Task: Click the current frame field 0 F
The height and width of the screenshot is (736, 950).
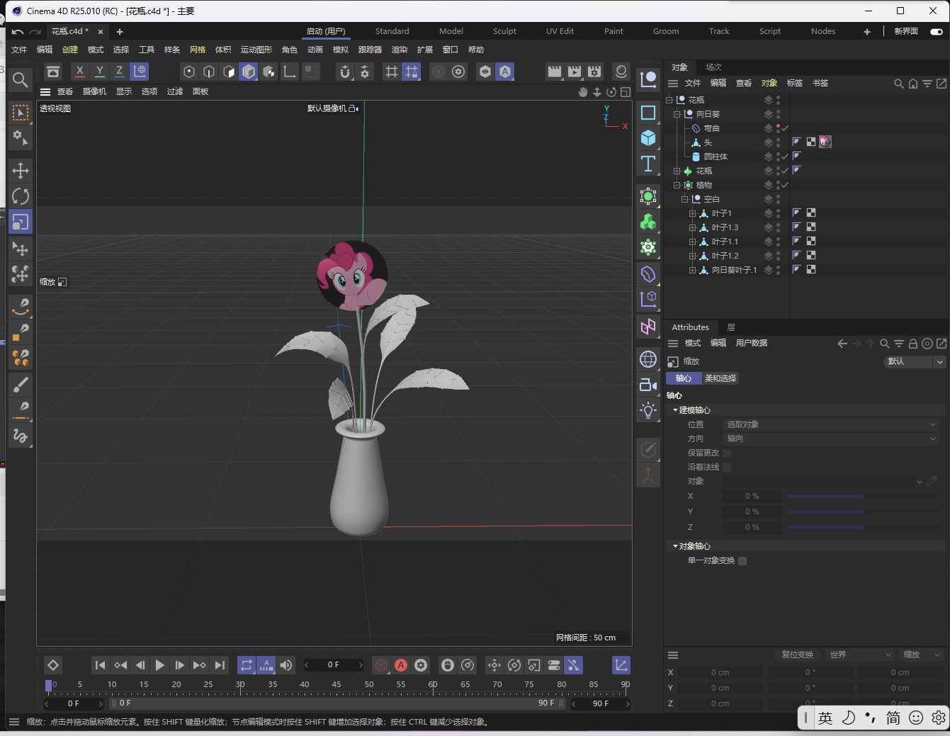Action: pyautogui.click(x=334, y=665)
